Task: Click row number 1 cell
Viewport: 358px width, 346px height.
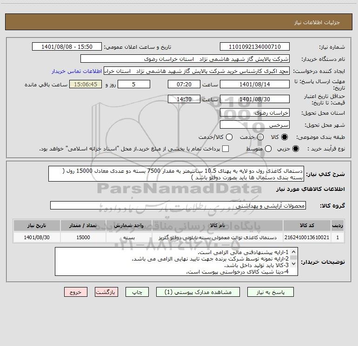Action: click(x=338, y=237)
